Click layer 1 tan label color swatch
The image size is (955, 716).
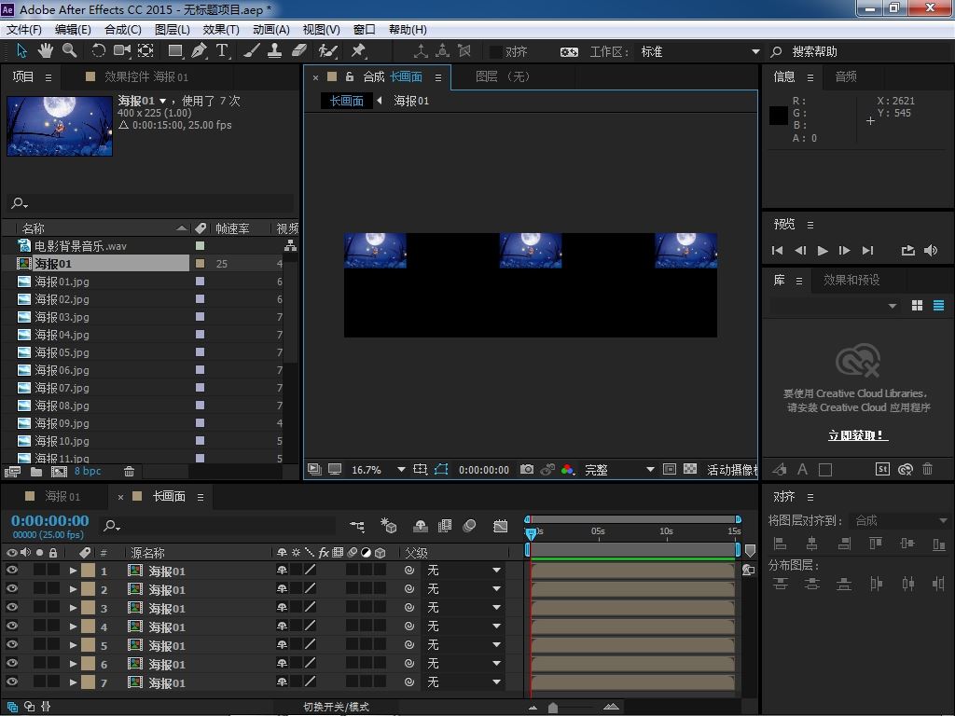coord(89,571)
